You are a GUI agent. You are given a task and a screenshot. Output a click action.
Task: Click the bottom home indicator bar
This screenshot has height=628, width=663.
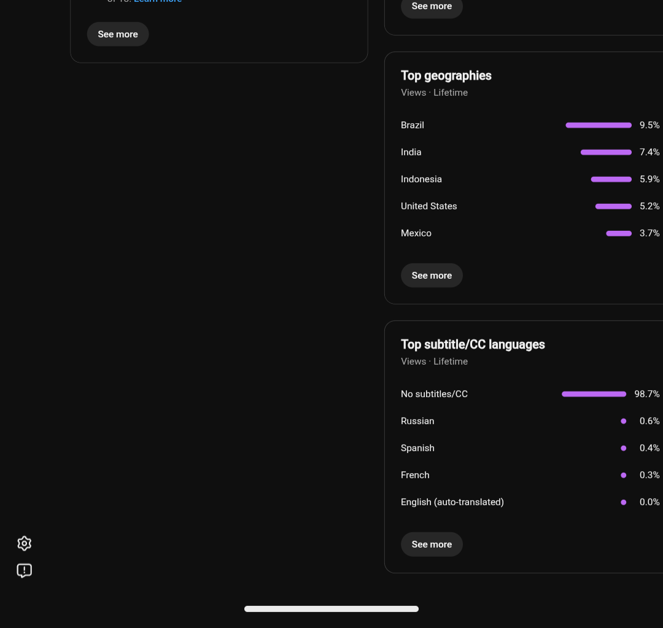click(331, 609)
